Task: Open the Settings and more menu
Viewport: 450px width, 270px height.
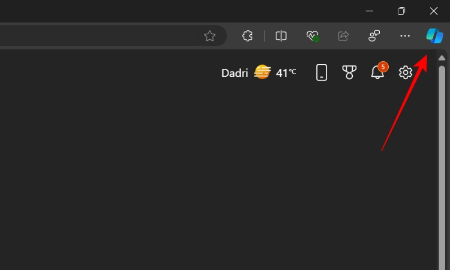Action: 405,36
